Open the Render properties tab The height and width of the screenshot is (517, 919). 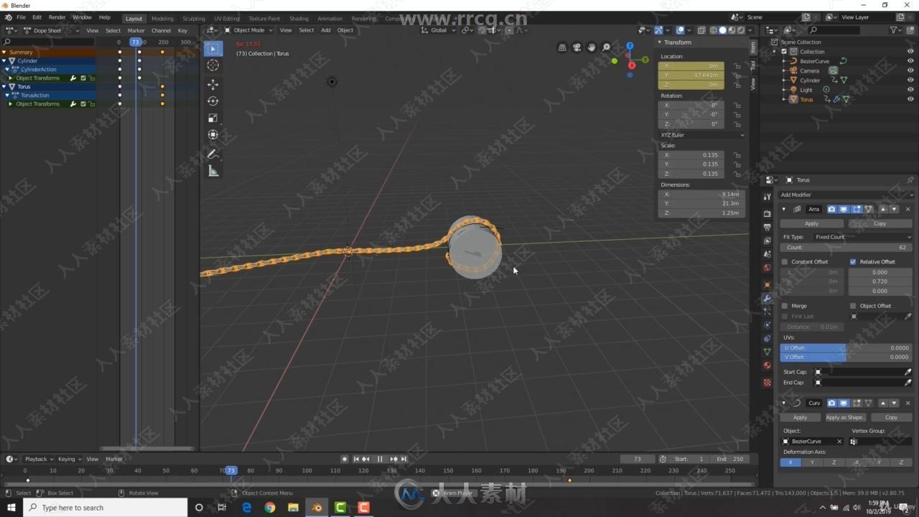pos(767,213)
